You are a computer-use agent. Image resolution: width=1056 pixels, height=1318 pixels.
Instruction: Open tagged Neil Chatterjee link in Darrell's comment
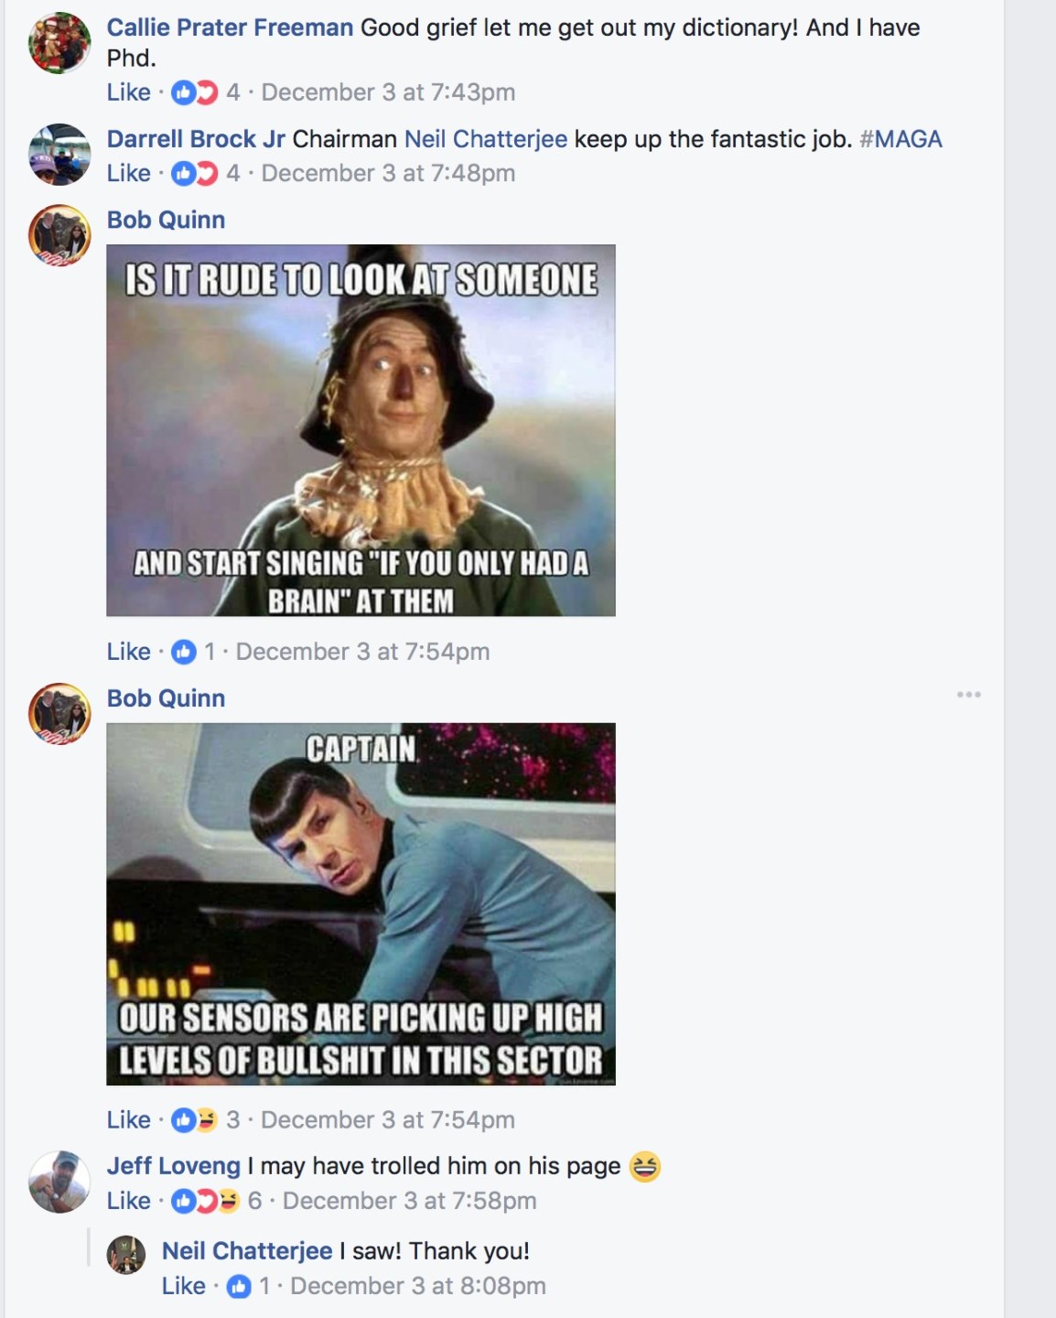[x=486, y=139]
